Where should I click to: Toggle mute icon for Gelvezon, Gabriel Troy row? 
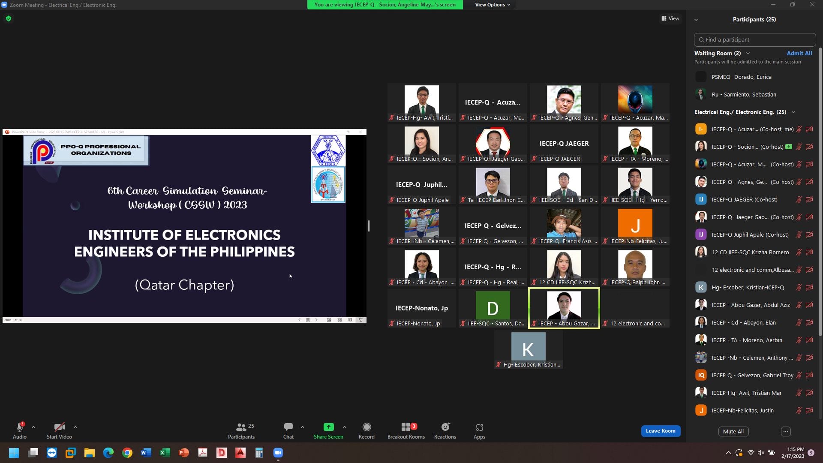point(799,375)
